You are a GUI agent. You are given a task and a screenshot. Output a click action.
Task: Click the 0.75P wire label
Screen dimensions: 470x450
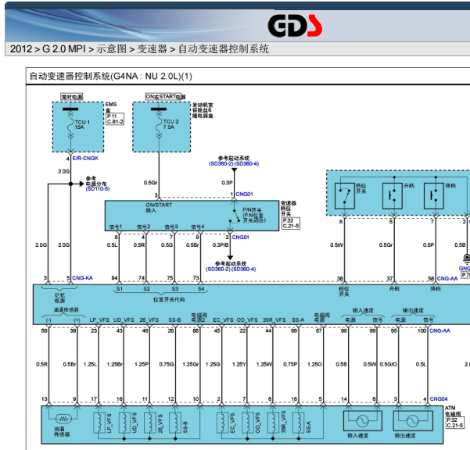pyautogui.click(x=290, y=364)
